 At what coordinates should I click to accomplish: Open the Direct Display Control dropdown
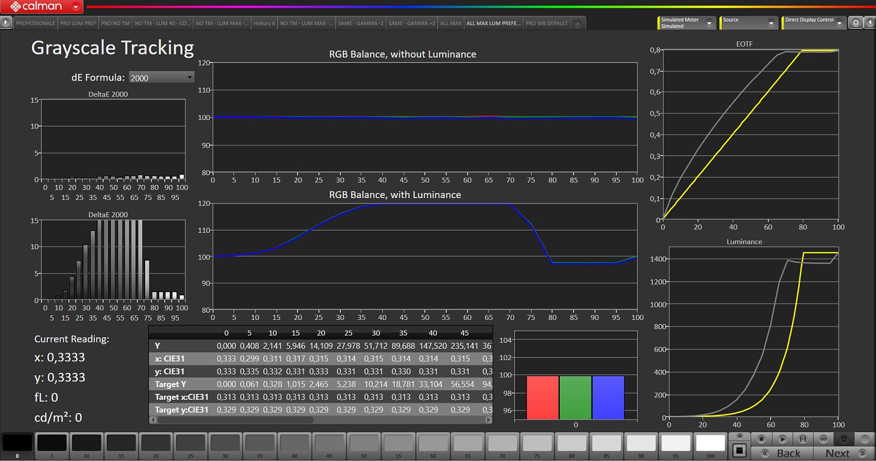(x=814, y=23)
